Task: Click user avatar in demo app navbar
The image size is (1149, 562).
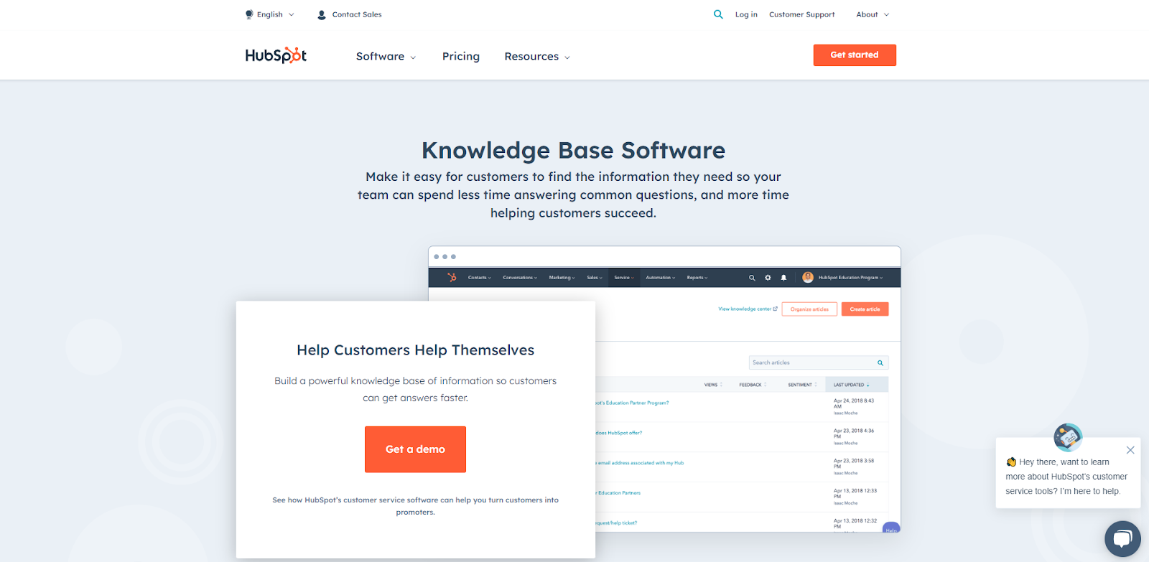Action: coord(808,277)
